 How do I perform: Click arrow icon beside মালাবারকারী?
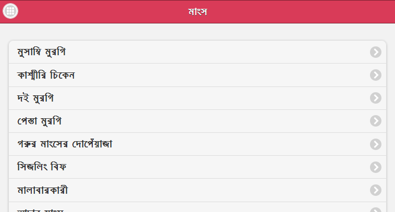[376, 190]
